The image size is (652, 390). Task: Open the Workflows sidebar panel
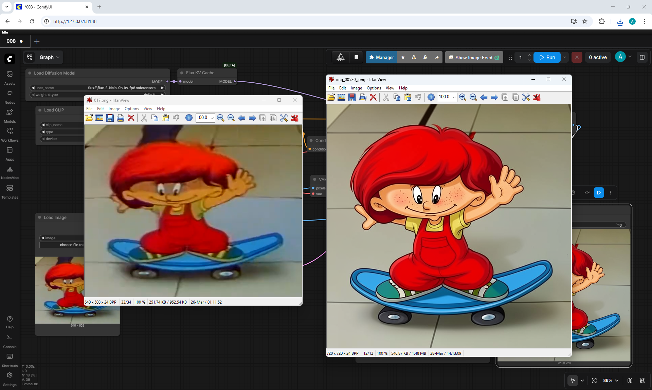pyautogui.click(x=10, y=135)
